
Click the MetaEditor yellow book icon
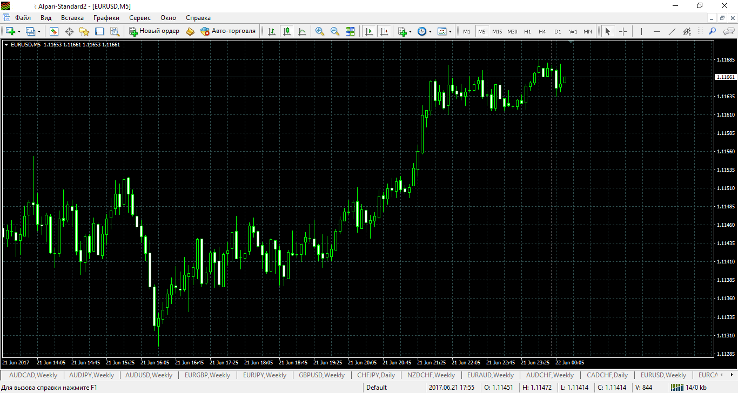coord(190,31)
